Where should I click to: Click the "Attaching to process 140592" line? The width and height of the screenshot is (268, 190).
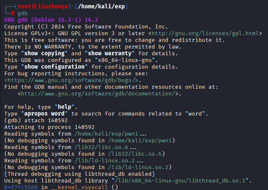coord(49,127)
